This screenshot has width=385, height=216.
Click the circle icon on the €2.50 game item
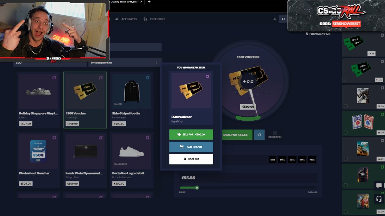(x=346, y=106)
